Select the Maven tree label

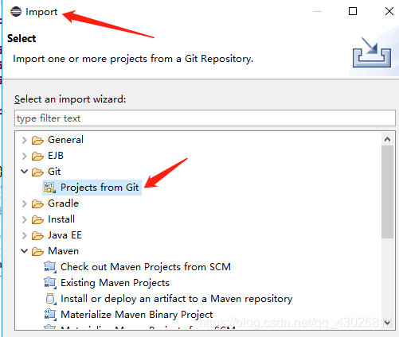point(63,251)
